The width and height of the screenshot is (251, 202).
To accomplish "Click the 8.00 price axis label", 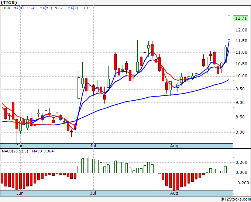I will [240, 132].
